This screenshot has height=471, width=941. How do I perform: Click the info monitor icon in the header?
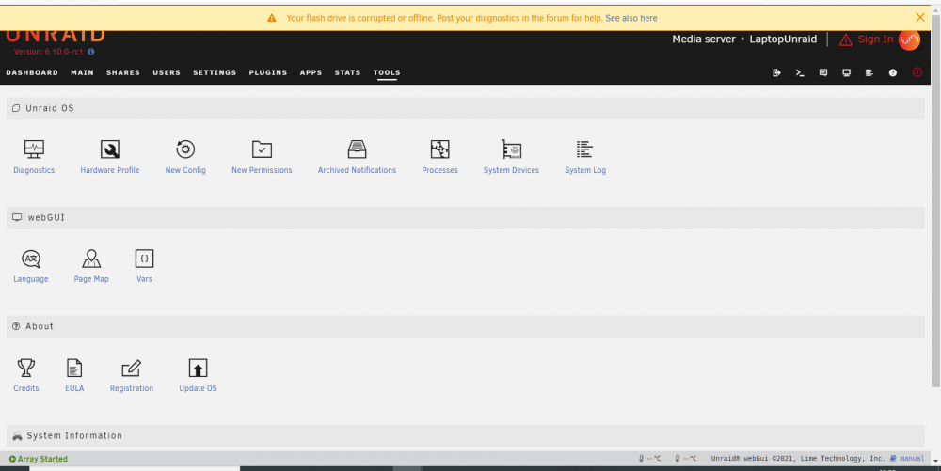(846, 72)
